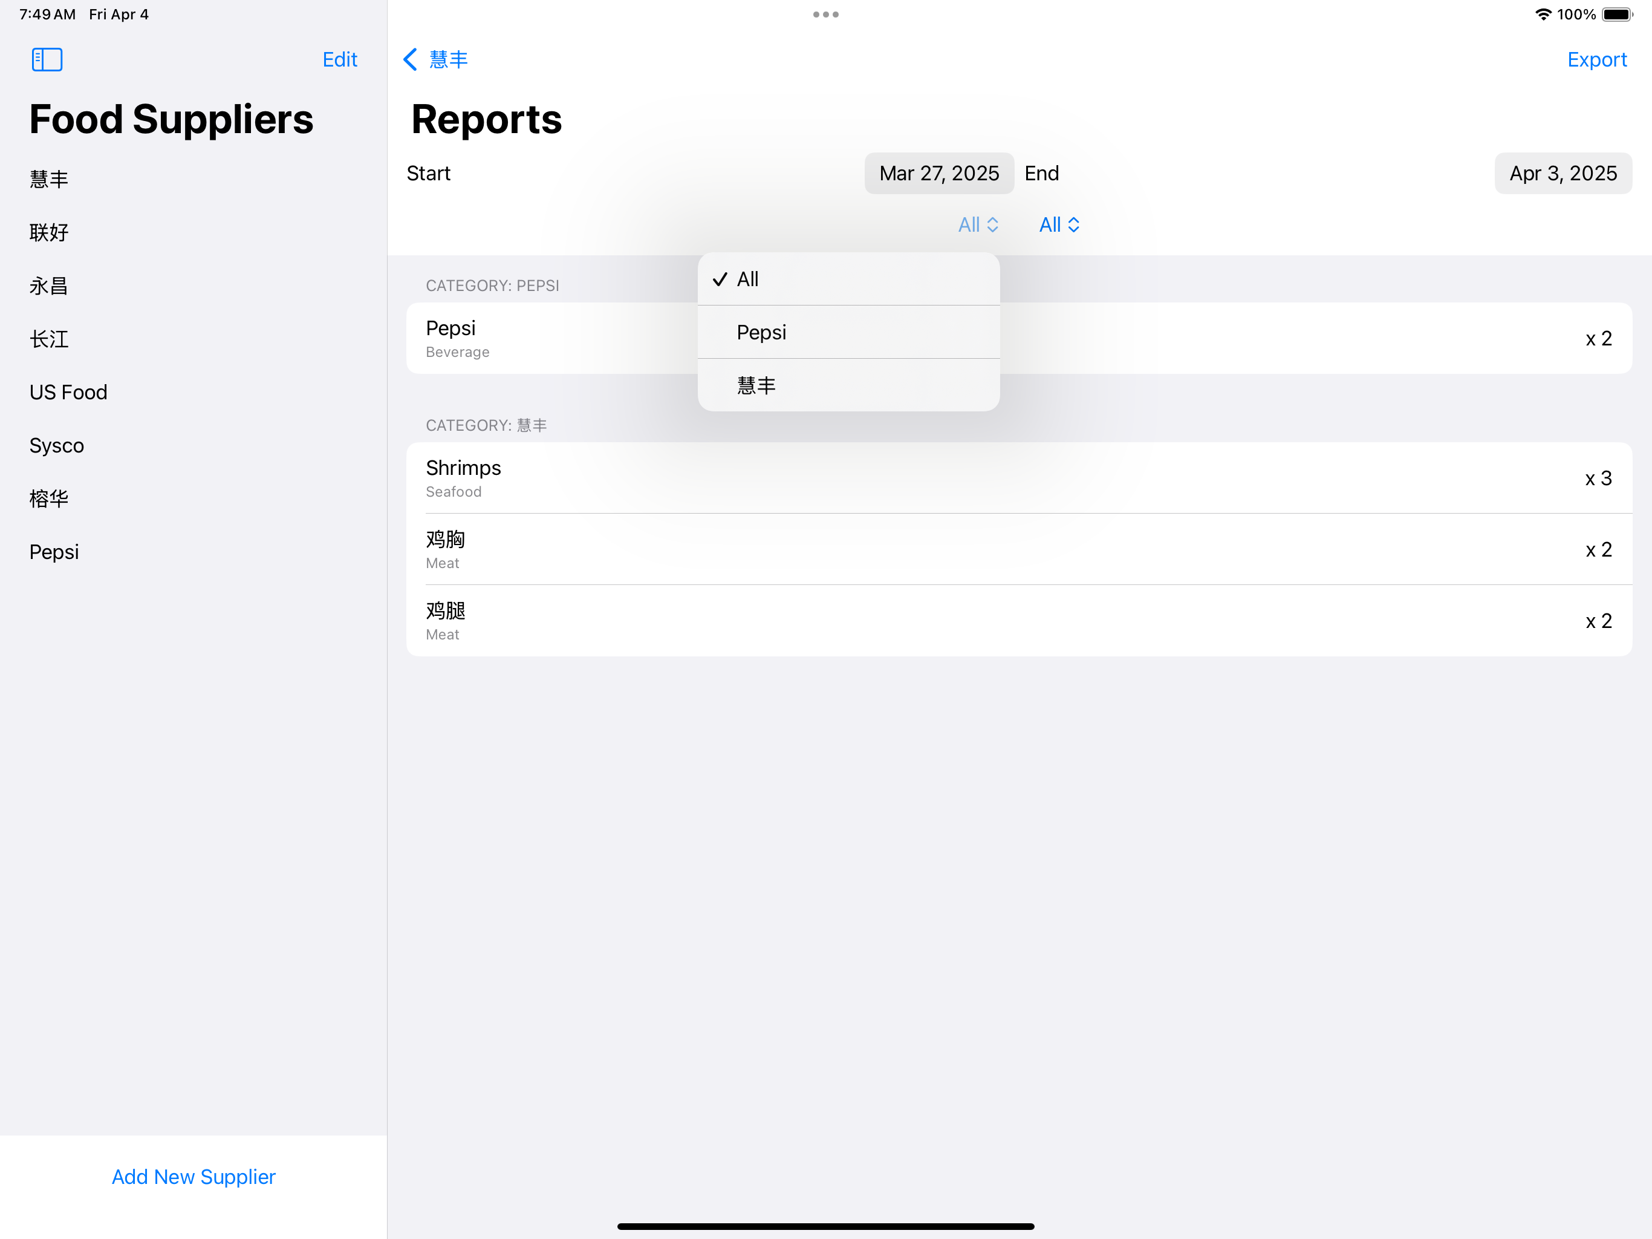This screenshot has height=1239, width=1652.
Task: Click the Food Suppliers sidebar title
Action: point(171,120)
